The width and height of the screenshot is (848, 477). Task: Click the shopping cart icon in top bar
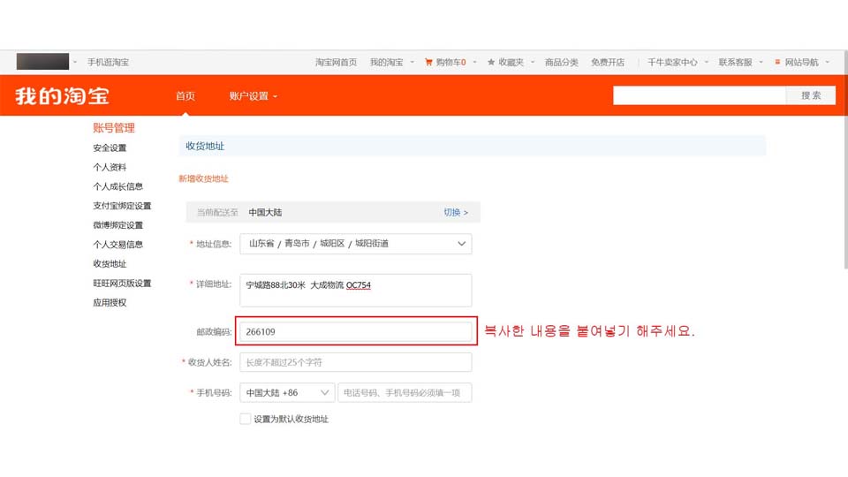428,62
